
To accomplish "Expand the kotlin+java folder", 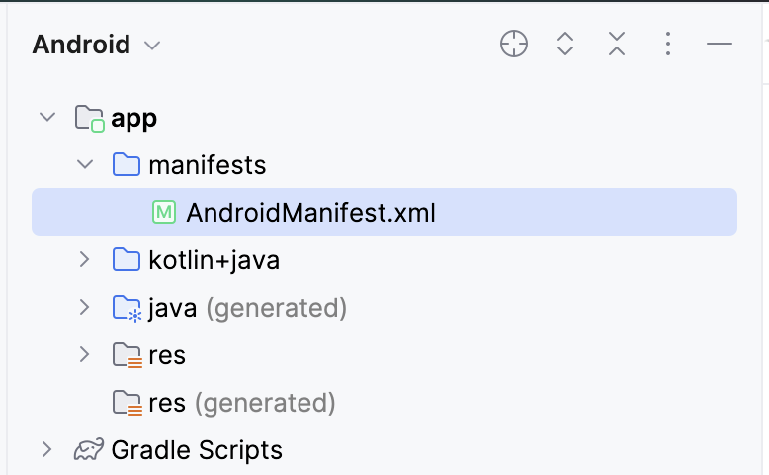I will point(85,260).
